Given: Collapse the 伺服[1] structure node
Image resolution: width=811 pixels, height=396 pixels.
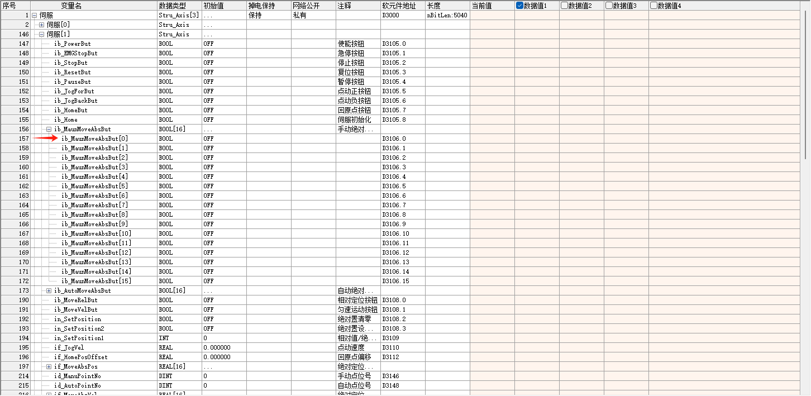Looking at the screenshot, I should pyautogui.click(x=41, y=35).
